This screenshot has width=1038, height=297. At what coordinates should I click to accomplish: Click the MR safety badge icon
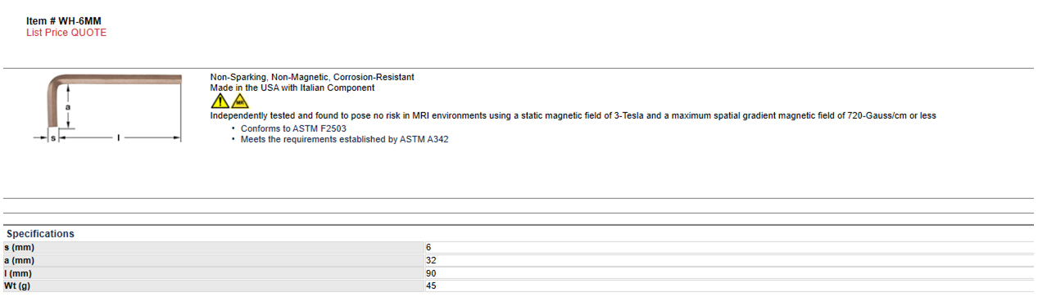pyautogui.click(x=240, y=101)
